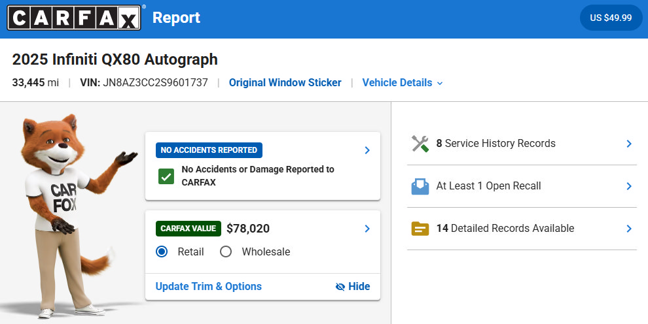Expand the Open Recall chevron
The image size is (648, 324).
[x=629, y=186]
